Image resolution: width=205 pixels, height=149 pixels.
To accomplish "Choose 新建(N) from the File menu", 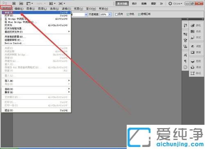I will [36, 12].
